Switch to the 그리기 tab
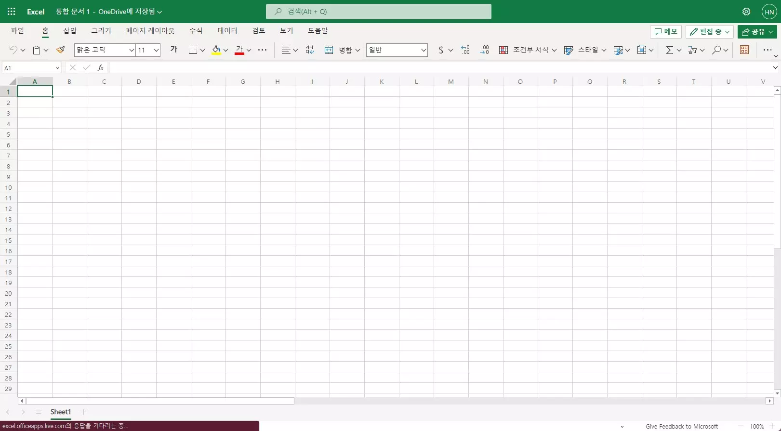This screenshot has width=781, height=431. [x=101, y=31]
